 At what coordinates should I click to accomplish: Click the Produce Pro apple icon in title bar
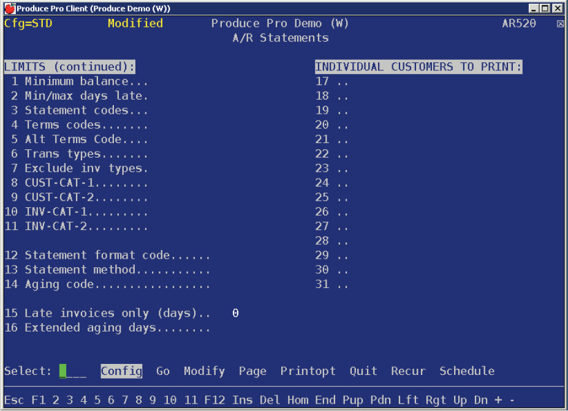[x=10, y=8]
